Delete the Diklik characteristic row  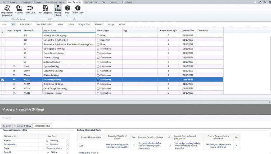67,148
